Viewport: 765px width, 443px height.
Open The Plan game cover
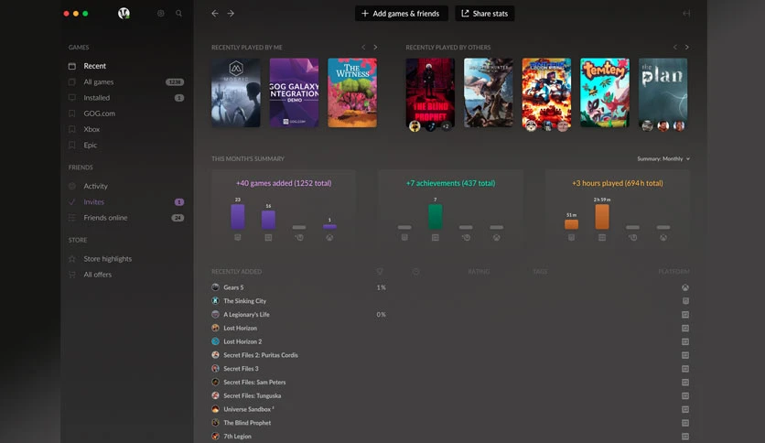coord(663,92)
